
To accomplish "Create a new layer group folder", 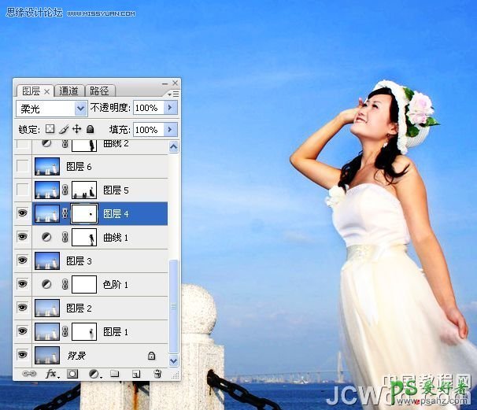I will click(x=114, y=374).
